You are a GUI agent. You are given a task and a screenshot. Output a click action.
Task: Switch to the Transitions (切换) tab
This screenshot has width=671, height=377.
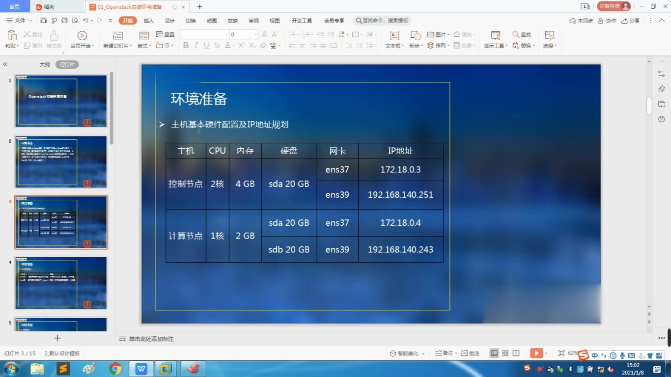[x=191, y=21]
